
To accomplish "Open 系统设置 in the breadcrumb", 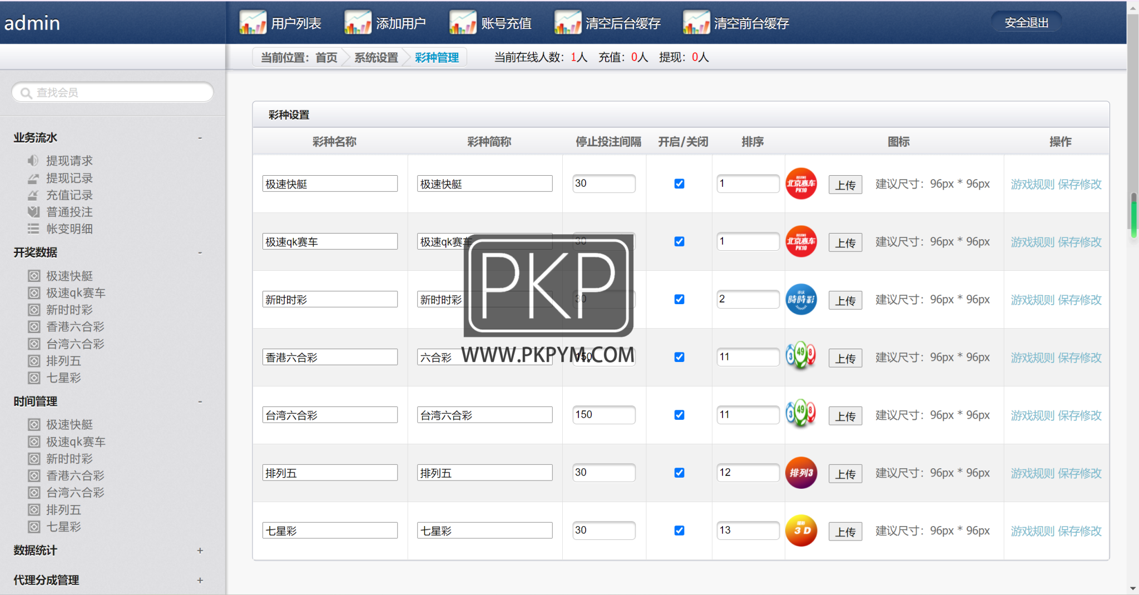I will [x=376, y=57].
